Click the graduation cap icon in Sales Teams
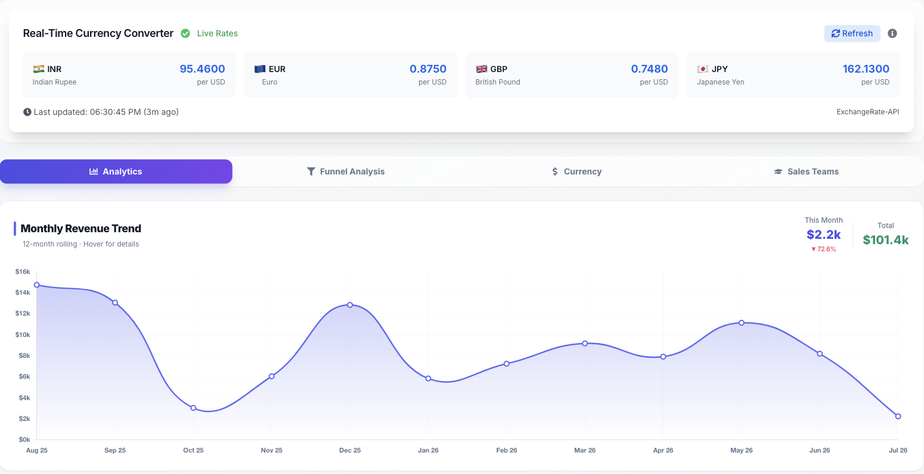 tap(778, 171)
